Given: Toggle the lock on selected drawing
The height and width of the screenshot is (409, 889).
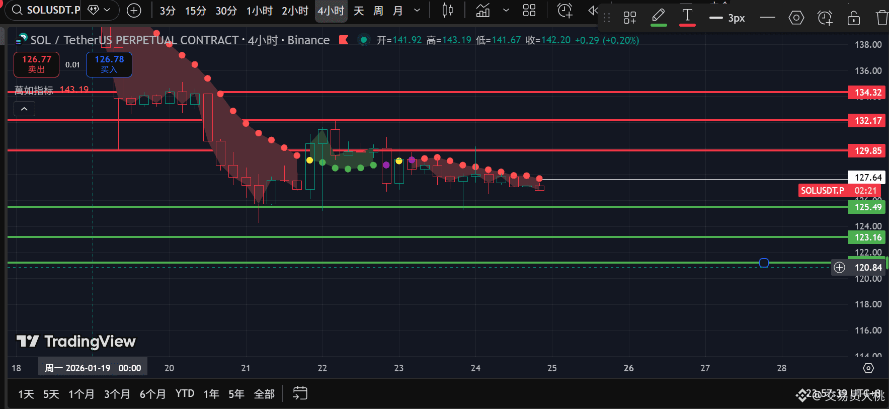Looking at the screenshot, I should [x=854, y=18].
